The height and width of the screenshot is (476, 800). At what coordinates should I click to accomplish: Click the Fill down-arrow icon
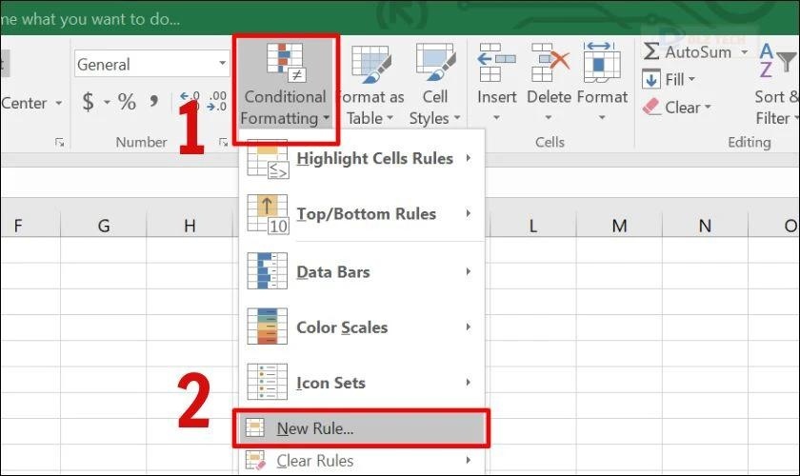coord(651,80)
